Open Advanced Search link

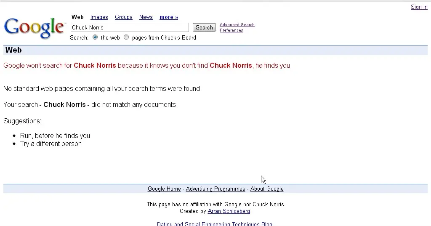coord(237,25)
